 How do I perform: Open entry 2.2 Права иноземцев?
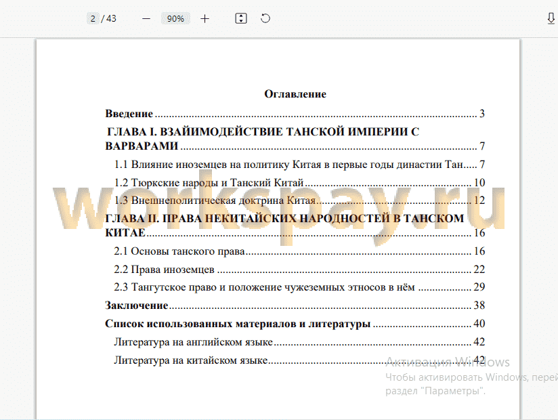click(x=299, y=270)
